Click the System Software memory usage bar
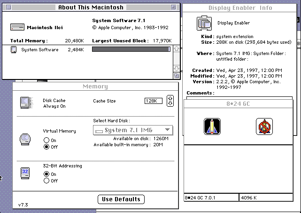Viewport: 301px width, 213px height. 131,49
